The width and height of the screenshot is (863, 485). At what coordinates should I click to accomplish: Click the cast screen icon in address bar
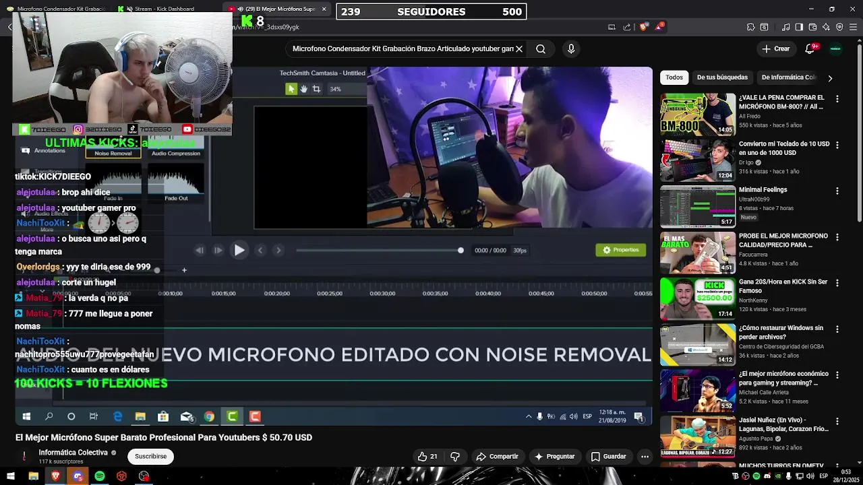coord(612,27)
